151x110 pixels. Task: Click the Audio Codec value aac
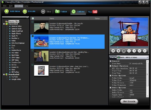tap(138, 90)
